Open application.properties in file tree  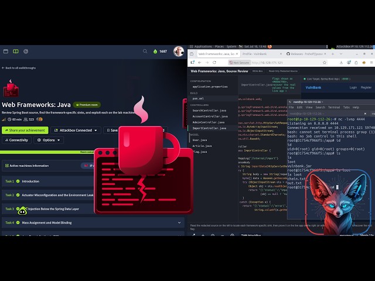point(210,87)
